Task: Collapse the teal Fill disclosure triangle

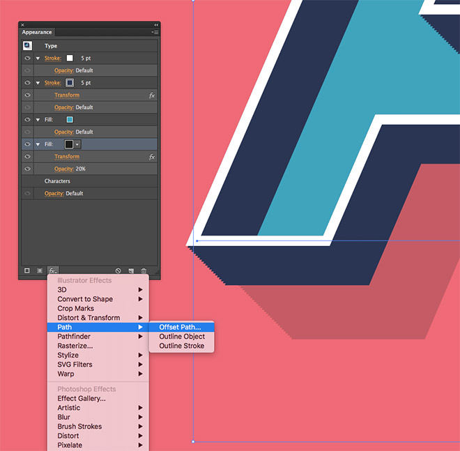Action: click(x=38, y=120)
